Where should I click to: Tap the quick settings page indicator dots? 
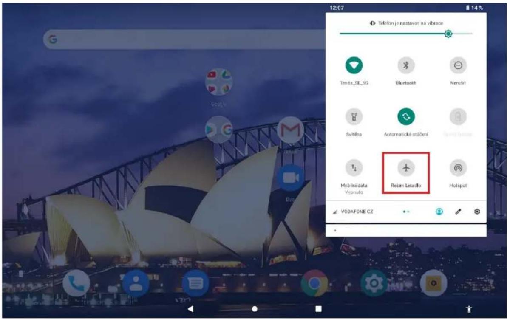pos(406,212)
